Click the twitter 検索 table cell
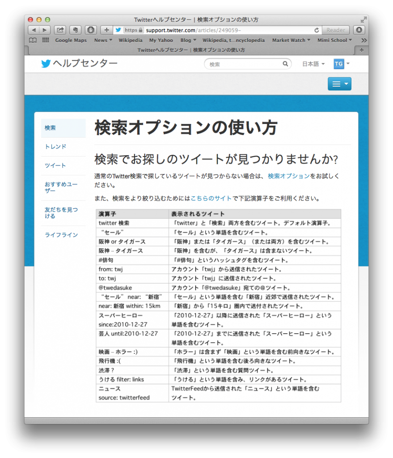This screenshot has height=458, width=393. (132, 223)
